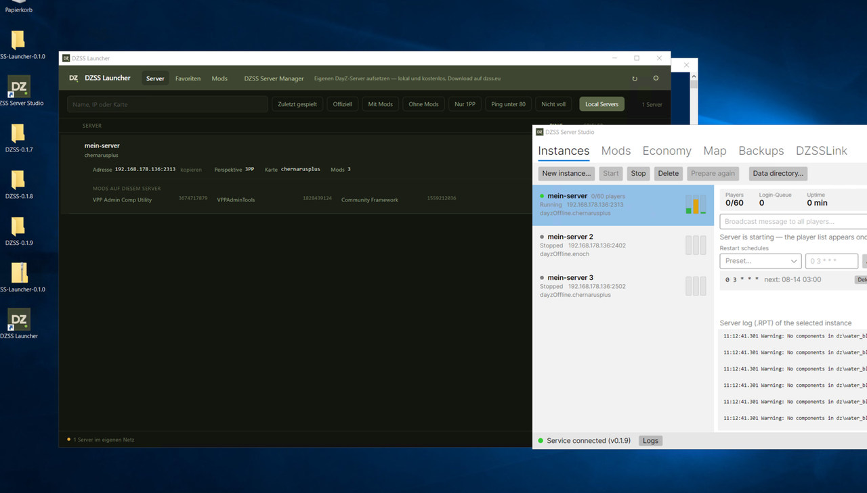Open the Data directory... button
Image resolution: width=867 pixels, height=493 pixels.
(778, 173)
